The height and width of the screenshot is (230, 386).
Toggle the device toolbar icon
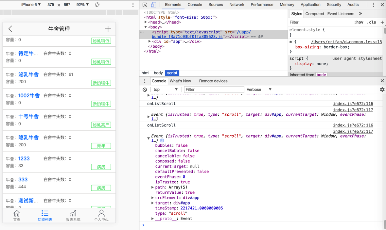(153, 5)
